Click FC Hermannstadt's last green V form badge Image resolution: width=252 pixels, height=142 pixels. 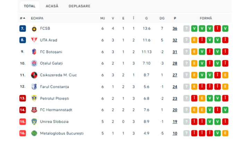point(225,110)
